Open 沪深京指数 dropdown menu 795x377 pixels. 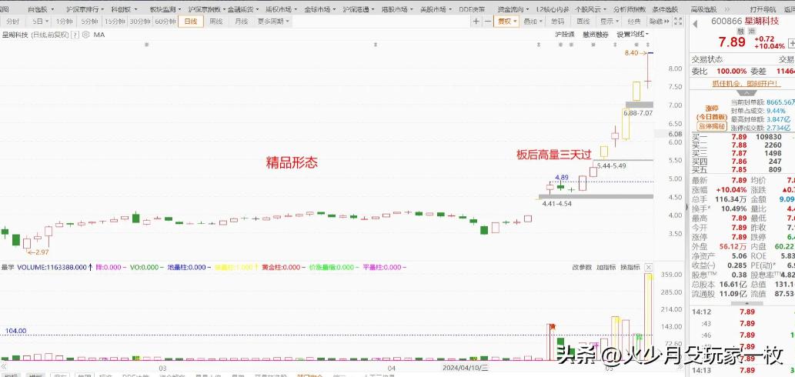point(205,9)
